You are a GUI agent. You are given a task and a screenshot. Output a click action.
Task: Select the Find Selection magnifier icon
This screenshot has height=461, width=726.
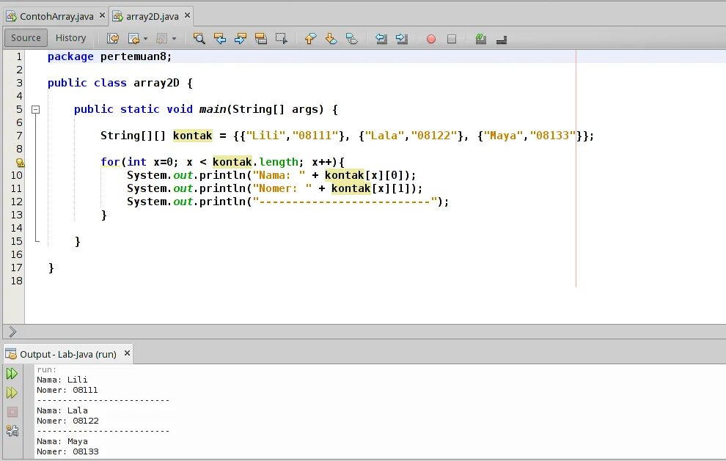click(200, 38)
